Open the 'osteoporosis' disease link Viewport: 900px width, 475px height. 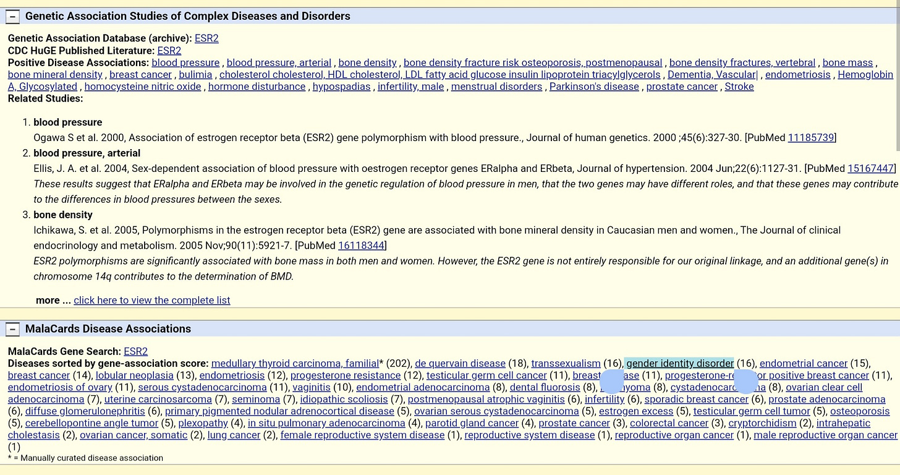(x=860, y=411)
